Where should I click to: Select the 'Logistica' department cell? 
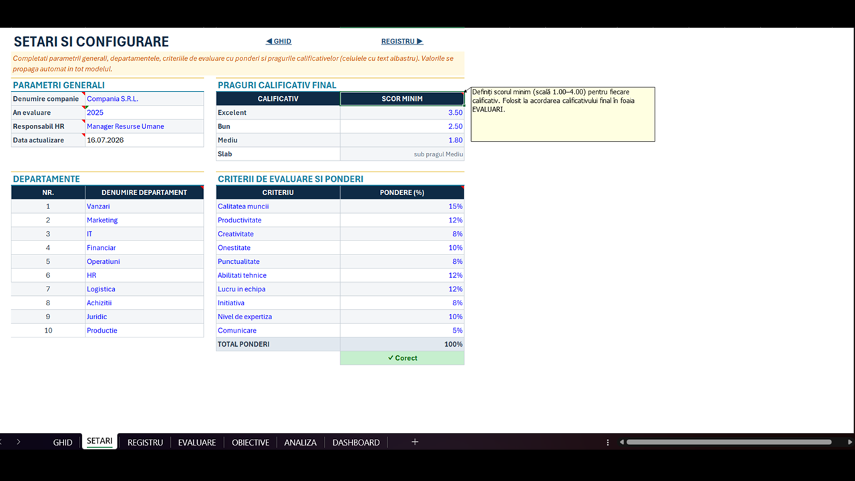pos(144,289)
